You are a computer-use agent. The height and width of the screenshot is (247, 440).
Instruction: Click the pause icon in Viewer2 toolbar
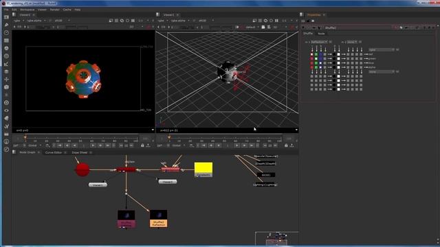pos(133,21)
